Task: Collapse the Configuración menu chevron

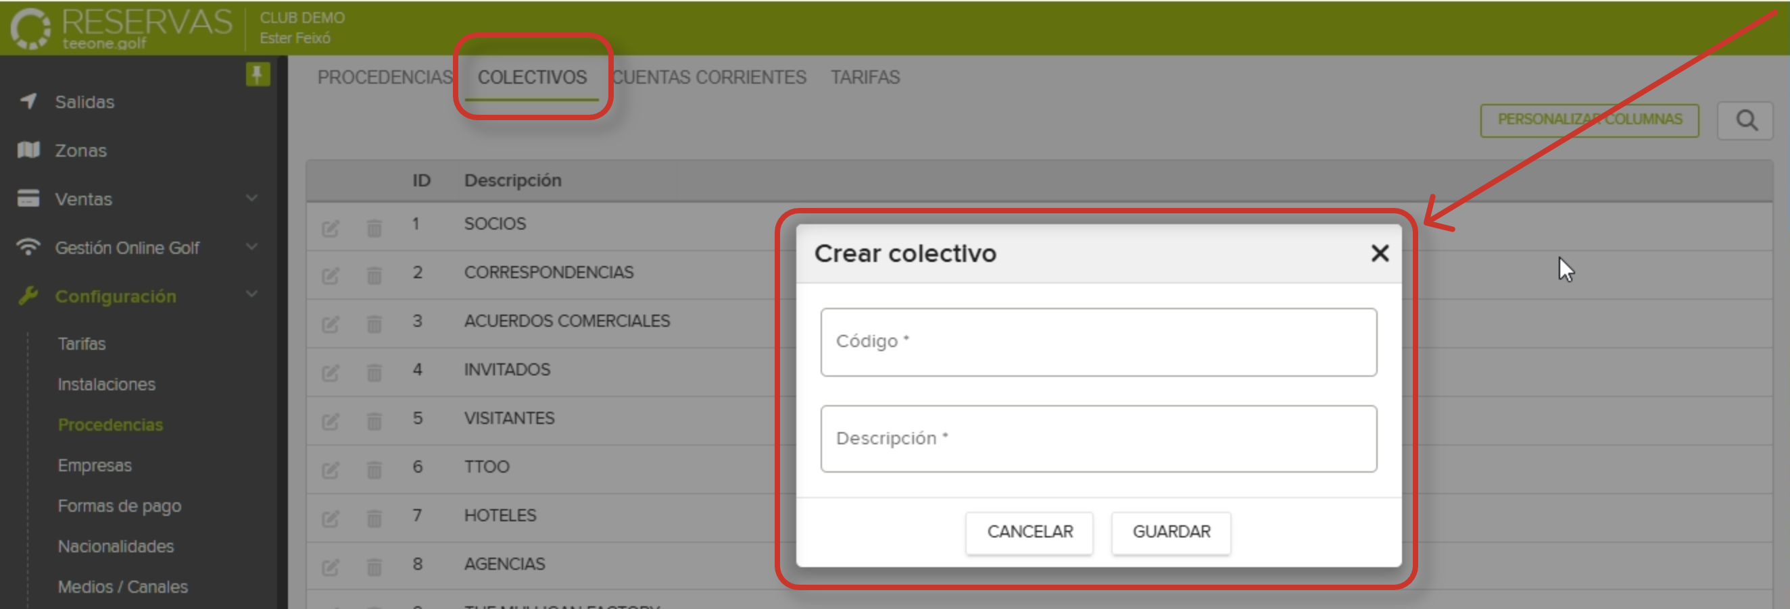Action: point(251,294)
